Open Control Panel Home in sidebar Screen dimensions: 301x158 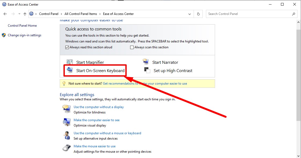click(x=22, y=26)
